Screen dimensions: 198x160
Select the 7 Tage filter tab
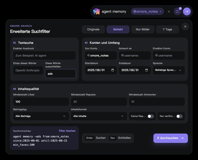pyautogui.click(x=167, y=29)
